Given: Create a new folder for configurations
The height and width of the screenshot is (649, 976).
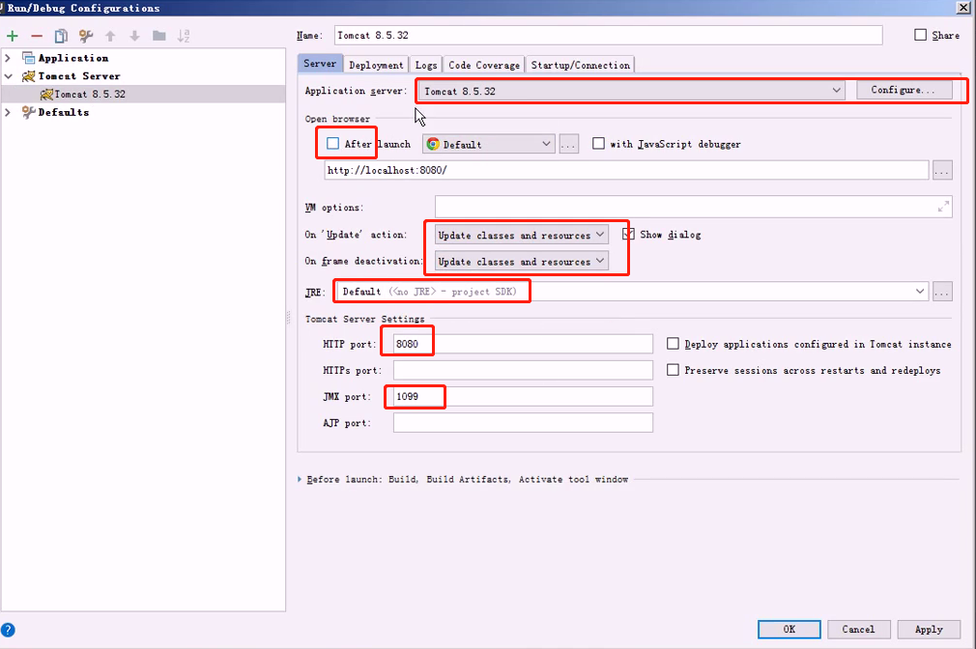Looking at the screenshot, I should (x=159, y=36).
